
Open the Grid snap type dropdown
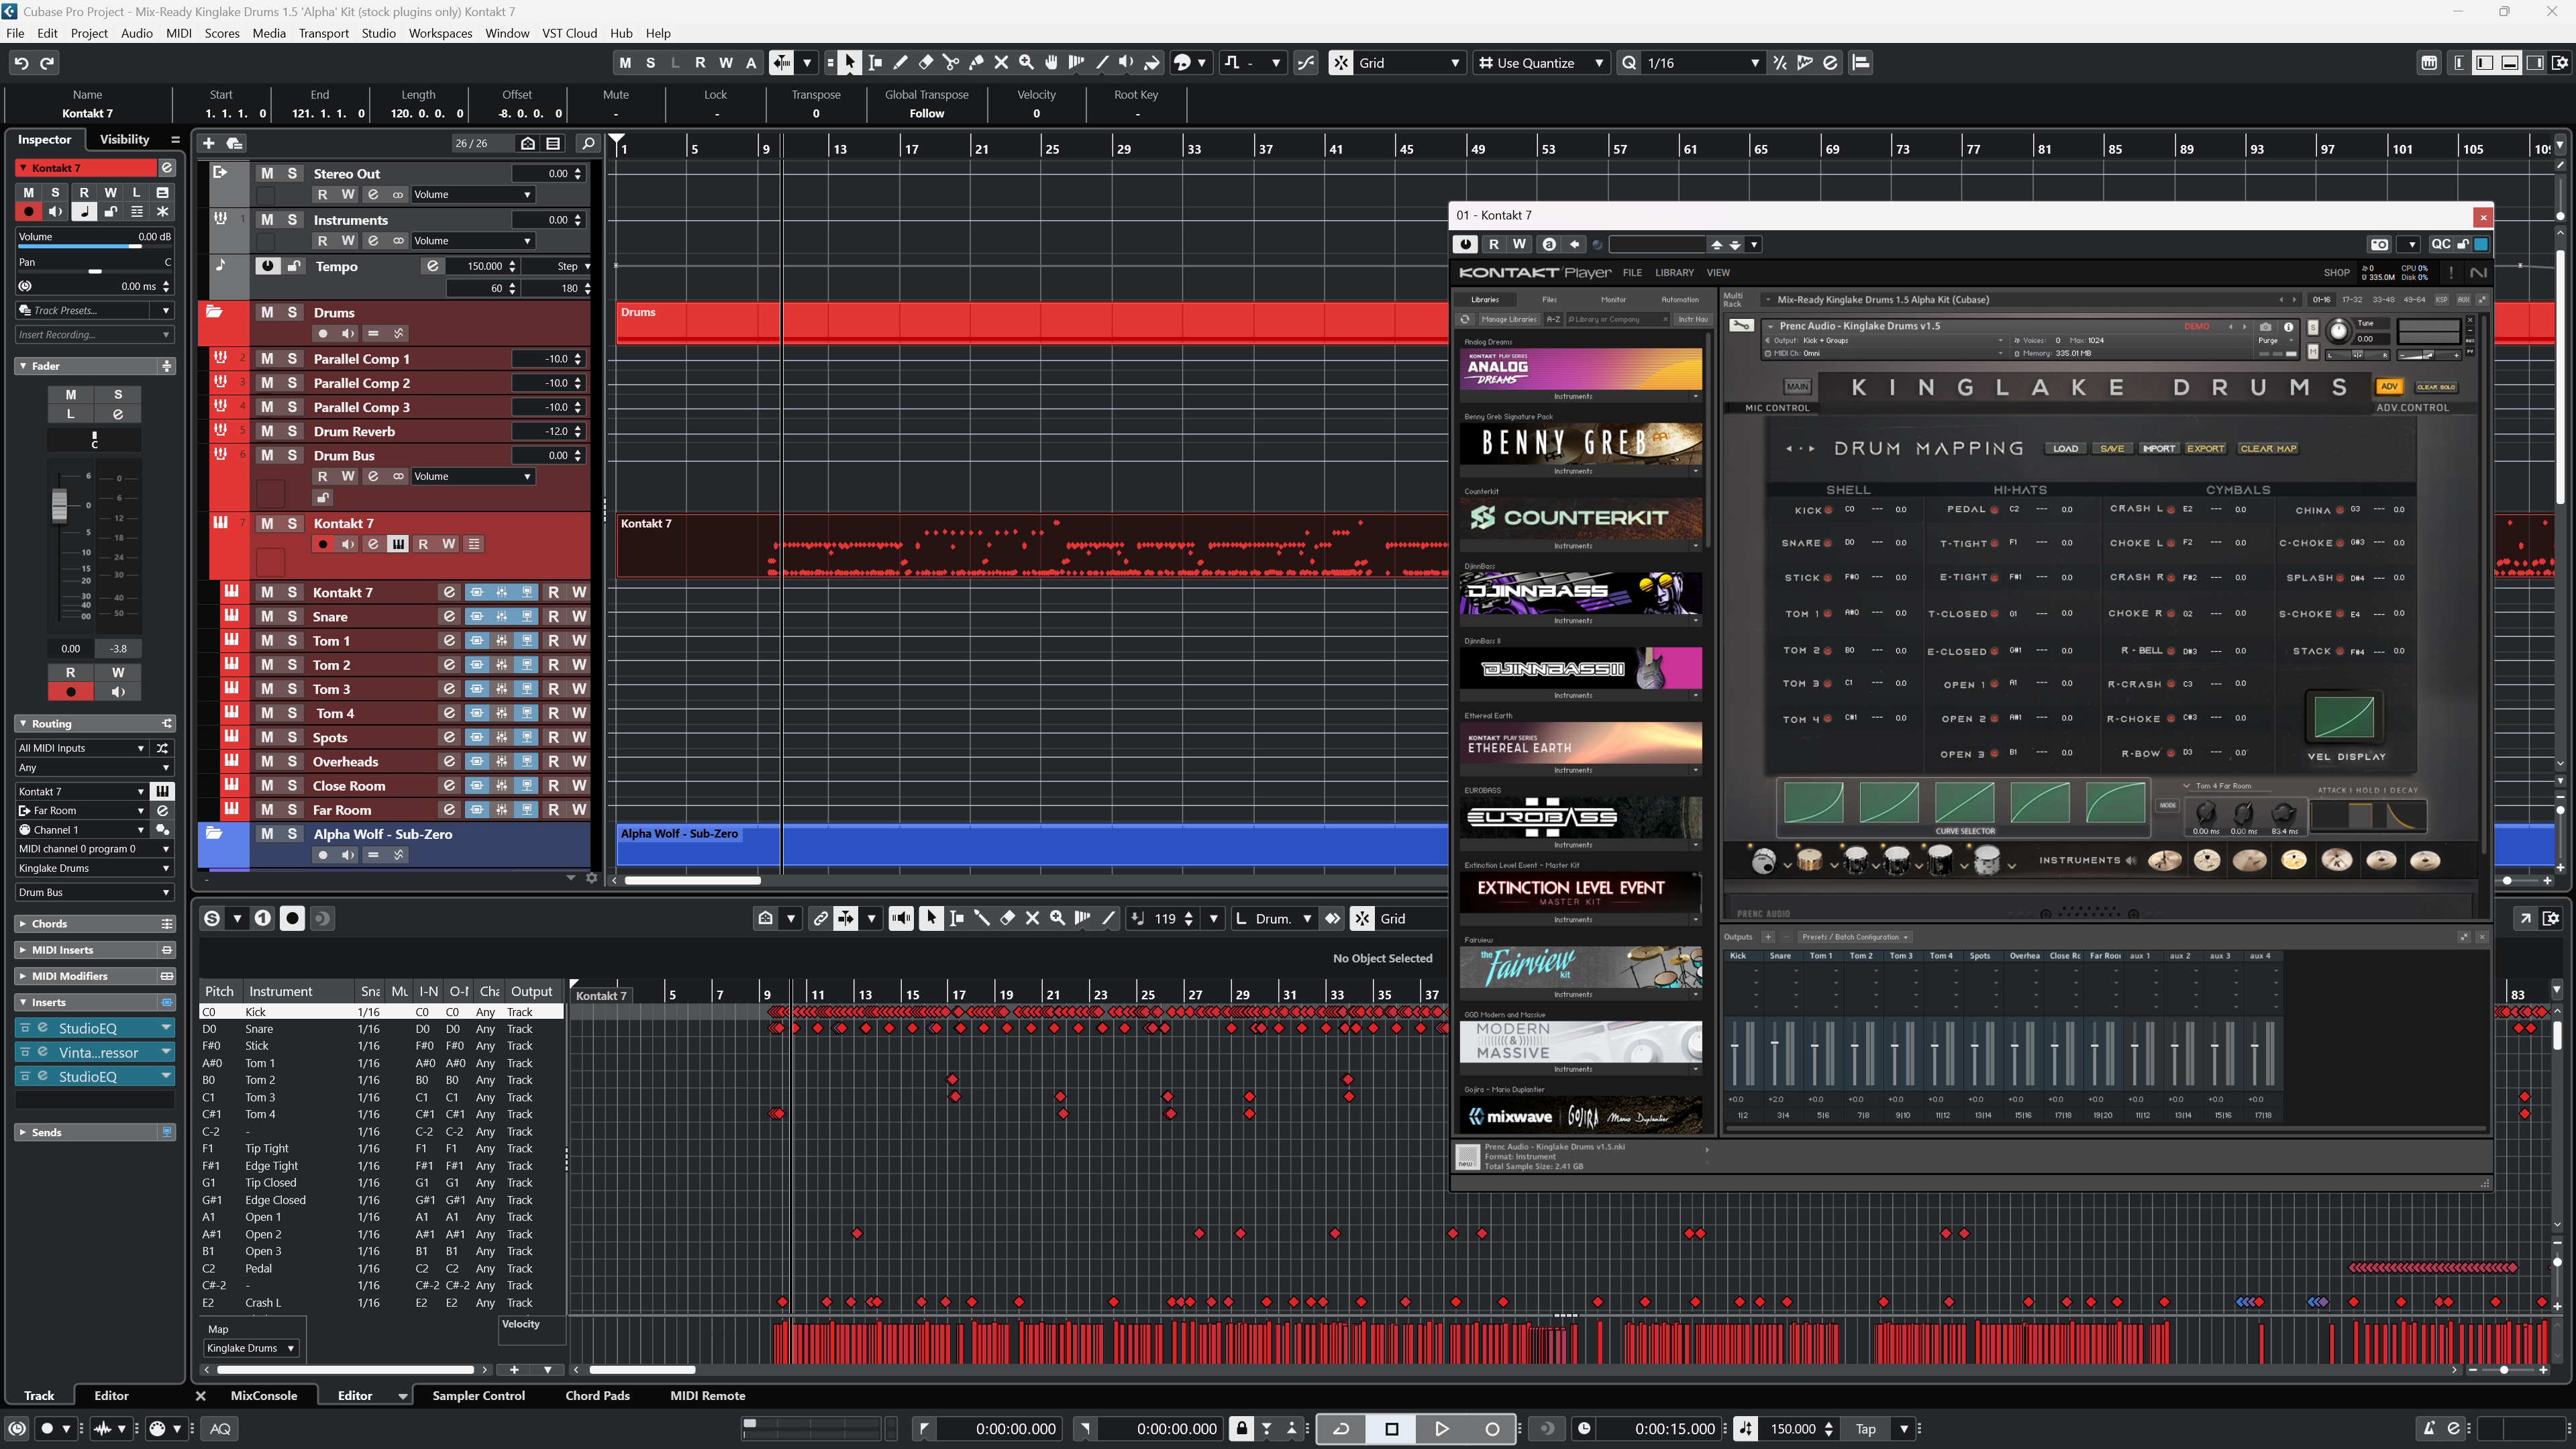[1411, 62]
